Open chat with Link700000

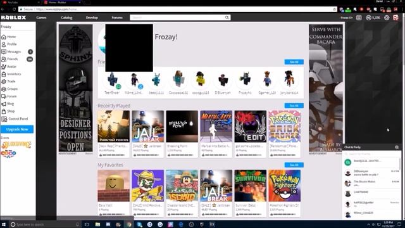[371, 194]
